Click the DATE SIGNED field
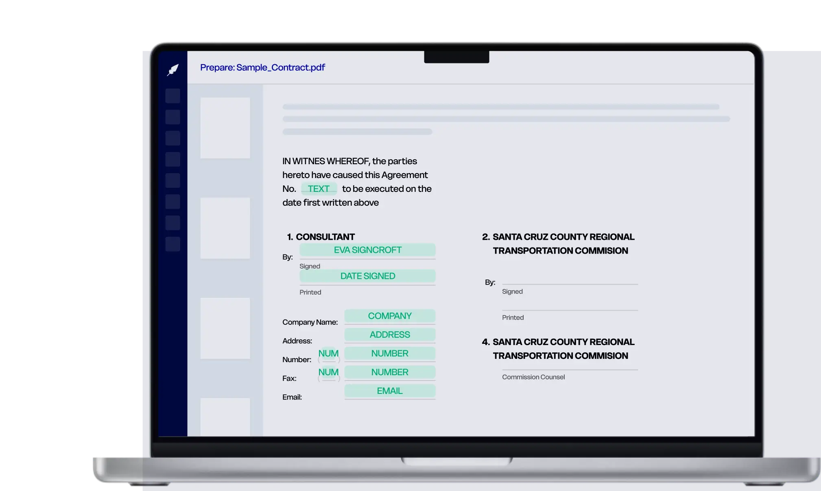821x491 pixels. click(x=367, y=276)
